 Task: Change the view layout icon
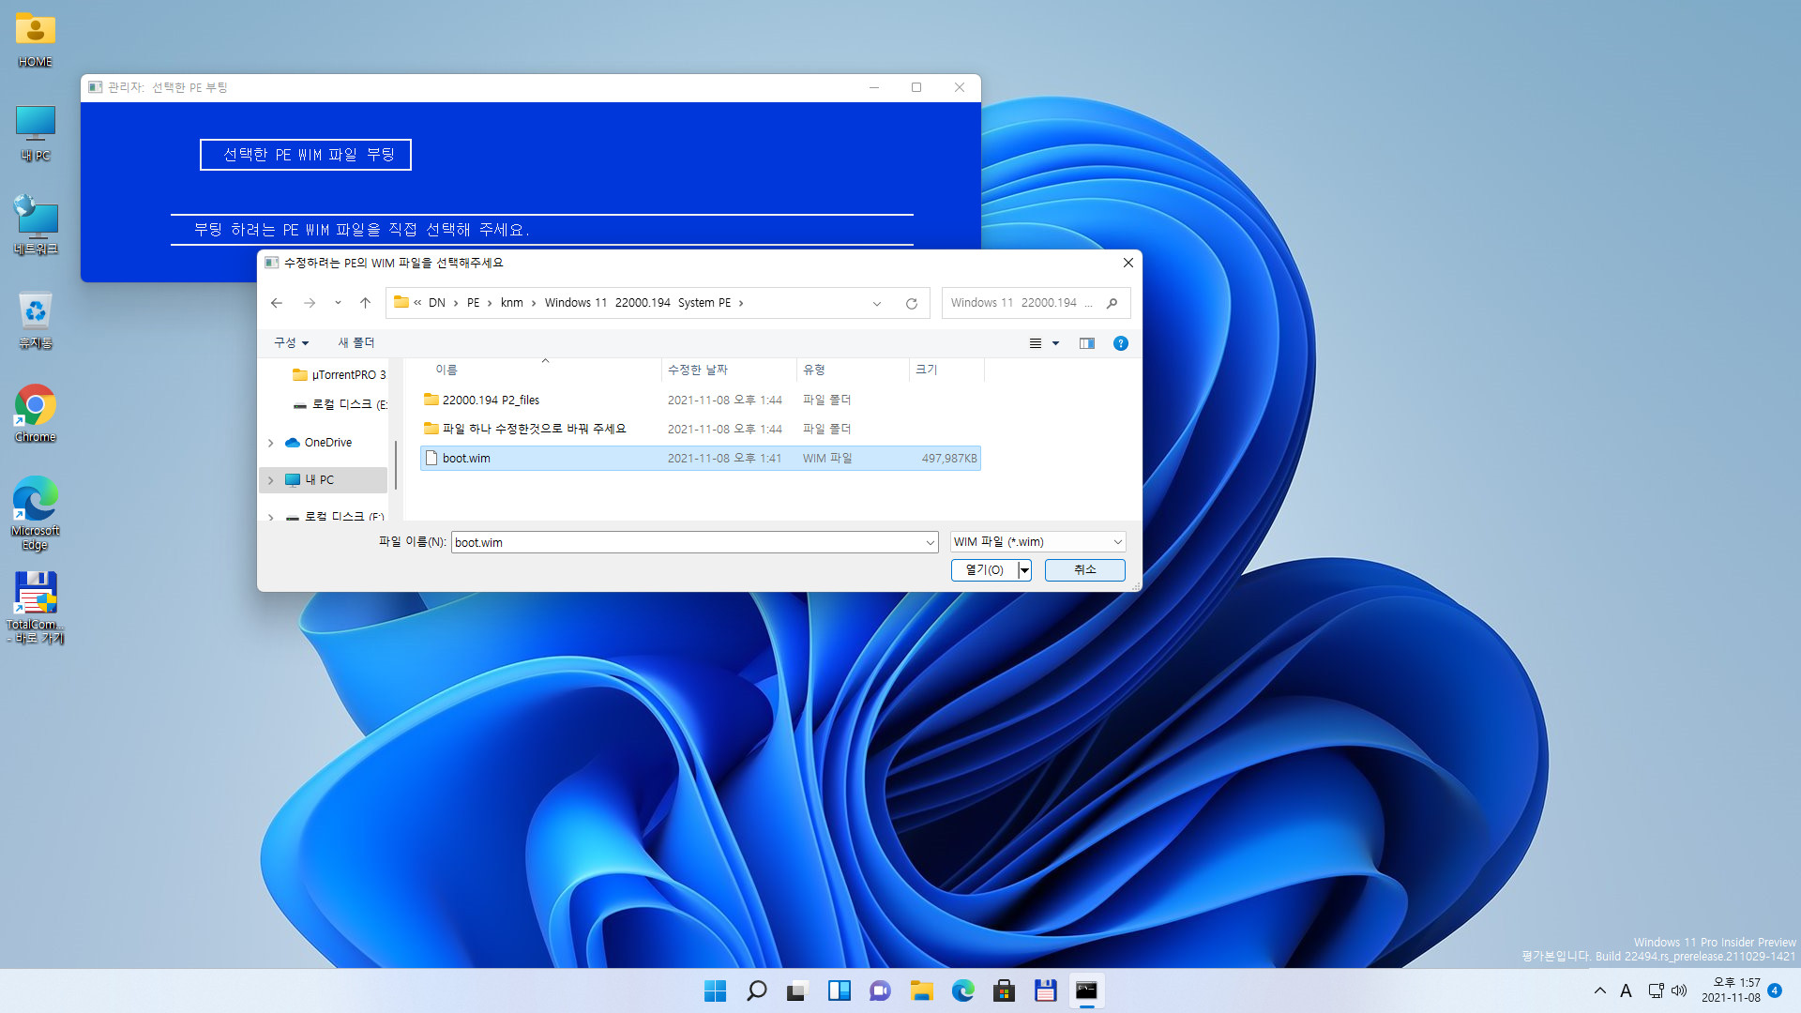(1036, 343)
